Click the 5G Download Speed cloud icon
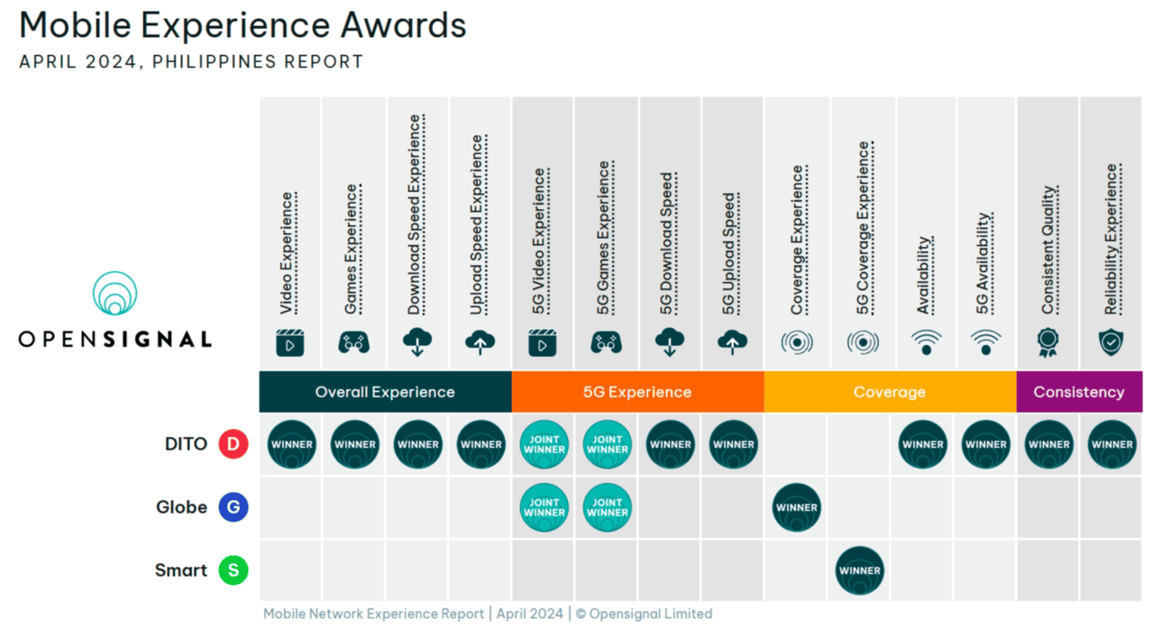Screen dimensions: 1154x629 click(670, 342)
